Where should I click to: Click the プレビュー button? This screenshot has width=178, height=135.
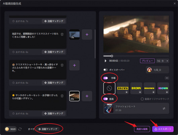[147, 61]
